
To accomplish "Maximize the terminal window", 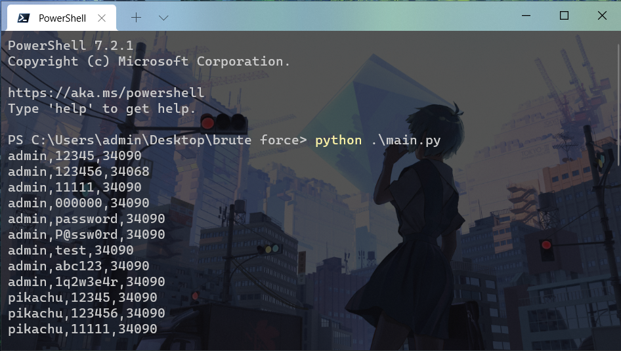I will pos(564,16).
